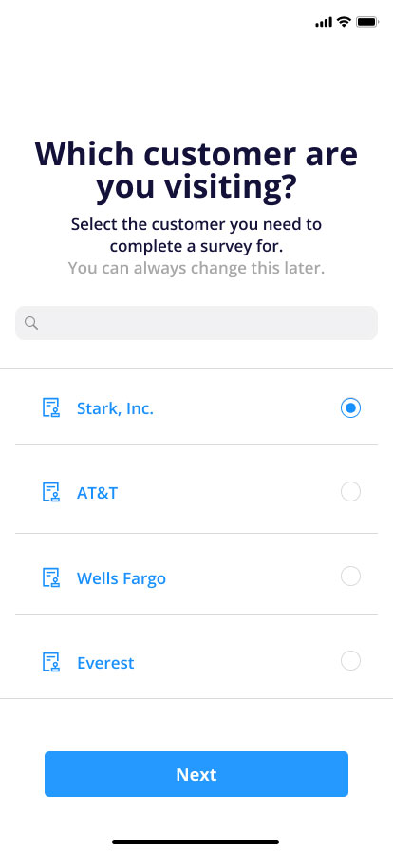The height and width of the screenshot is (851, 393).
Task: Tap the Wi-Fi status icon
Action: (344, 22)
